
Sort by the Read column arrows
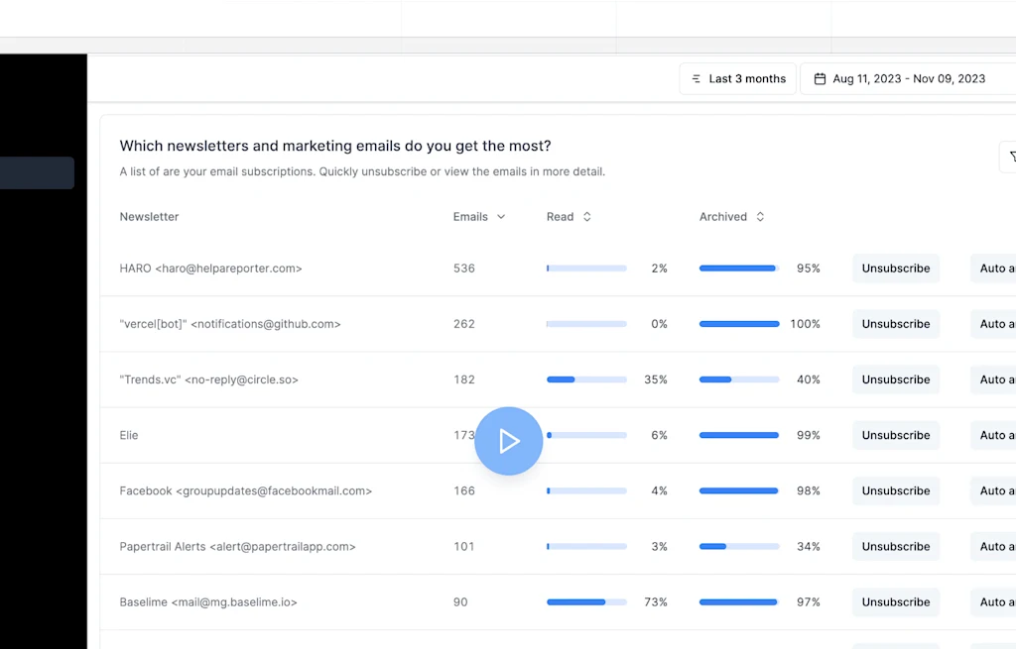click(x=587, y=217)
